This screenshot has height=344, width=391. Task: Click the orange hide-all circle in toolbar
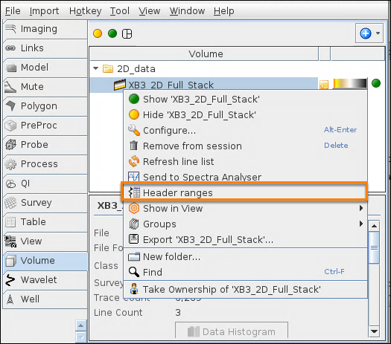[98, 33]
